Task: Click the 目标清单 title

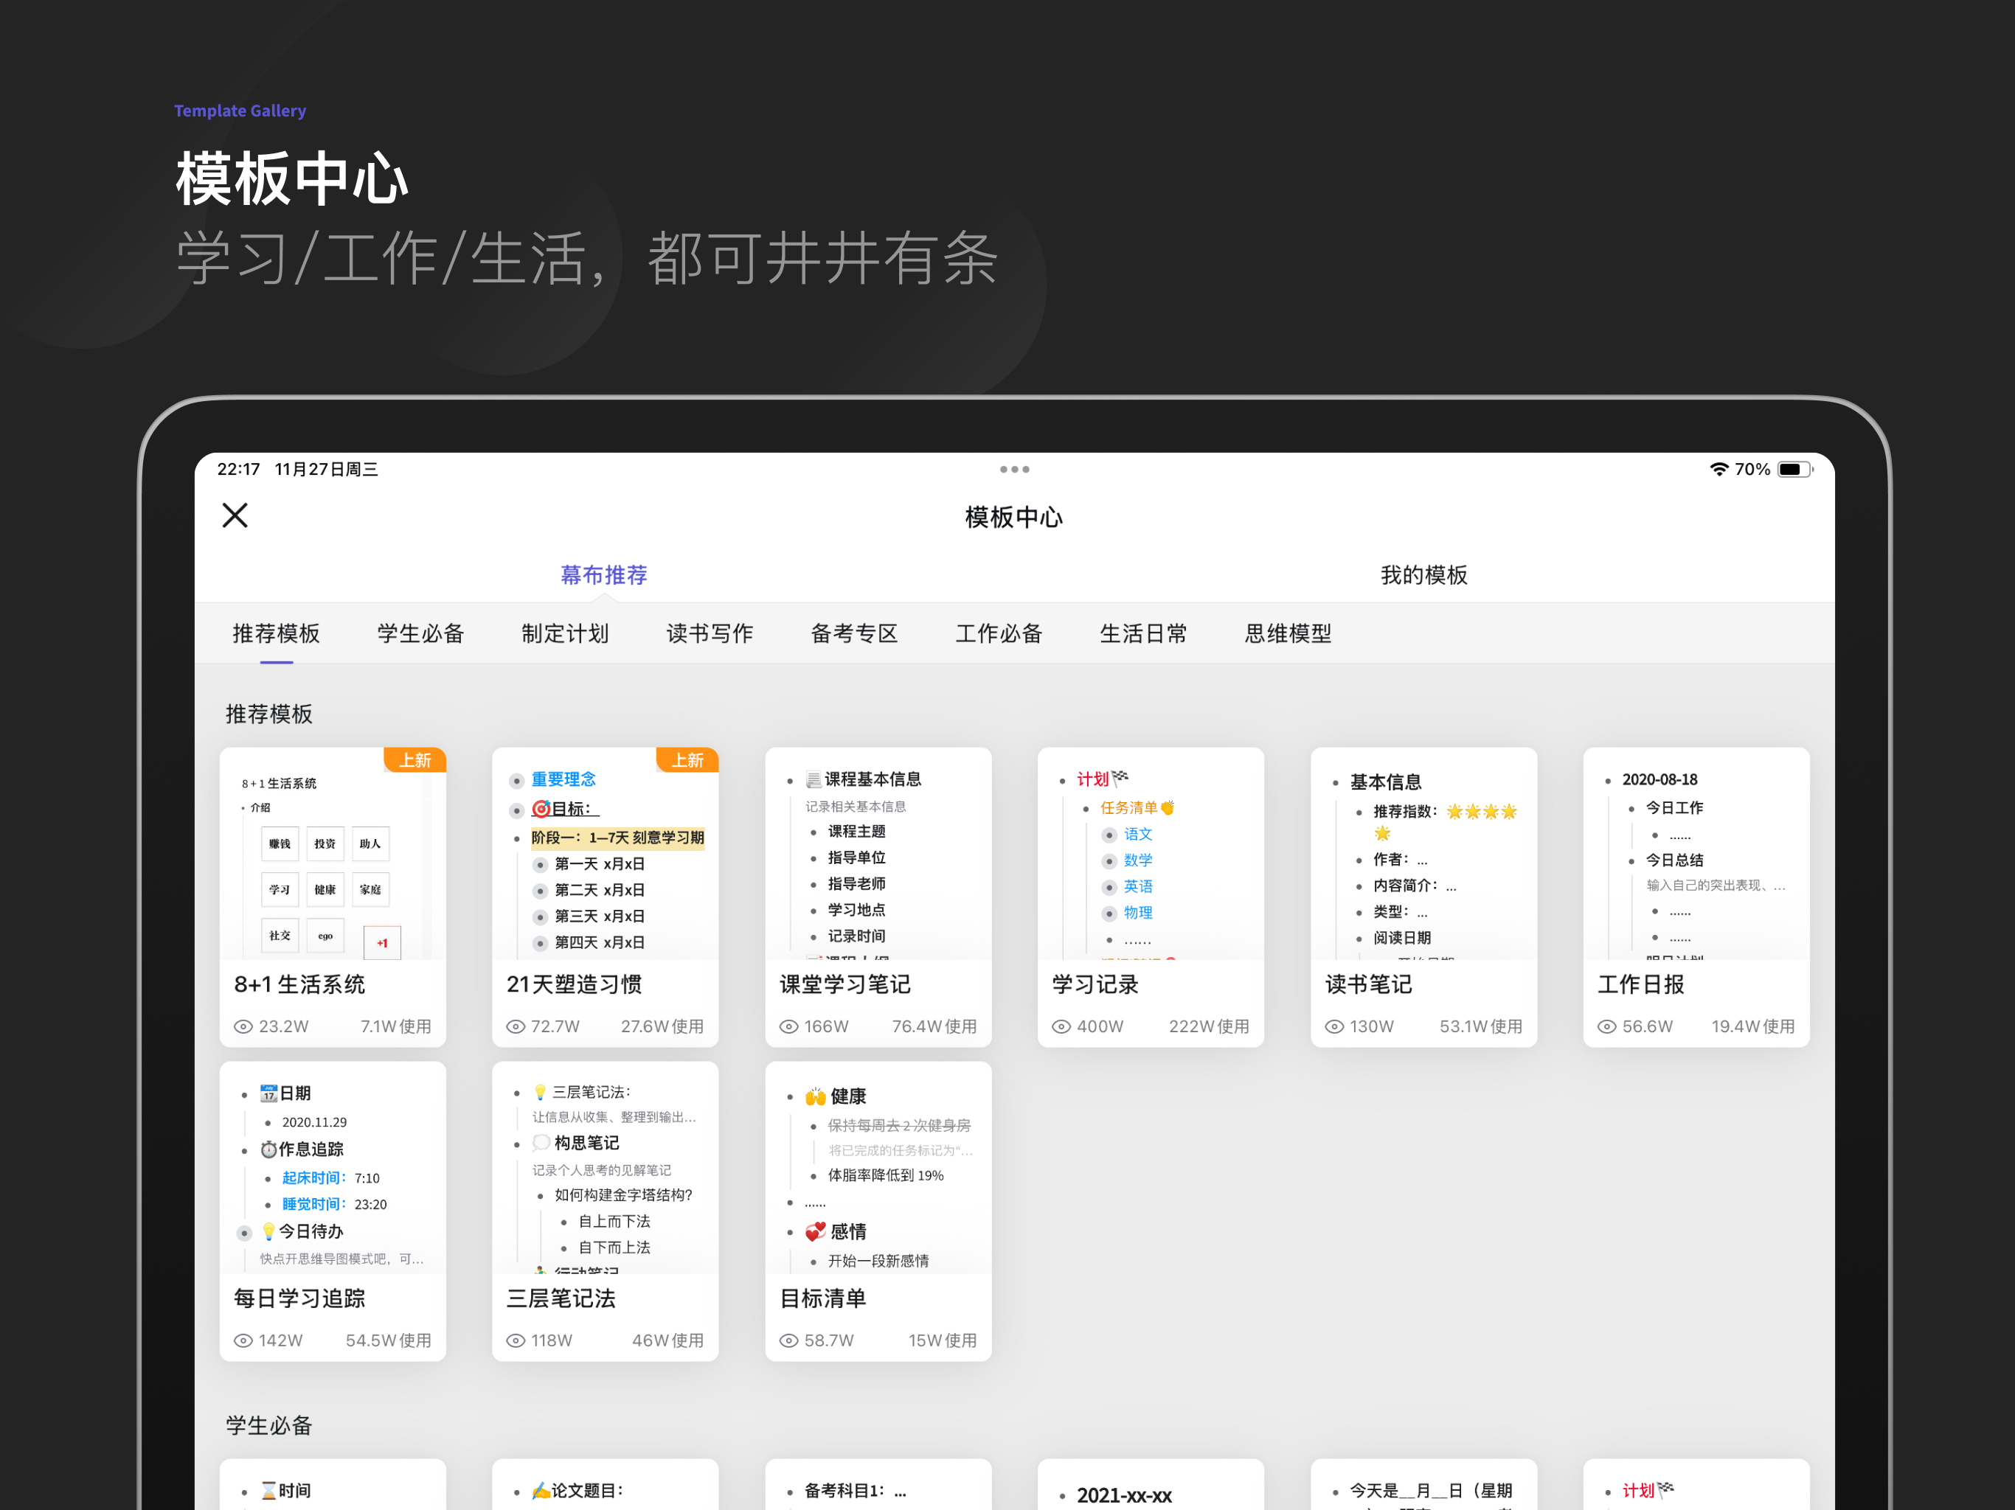Action: pyautogui.click(x=822, y=1298)
